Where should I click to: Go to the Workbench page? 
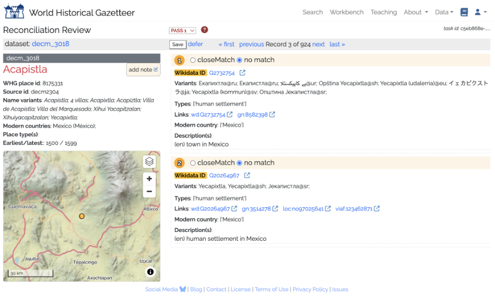click(346, 12)
